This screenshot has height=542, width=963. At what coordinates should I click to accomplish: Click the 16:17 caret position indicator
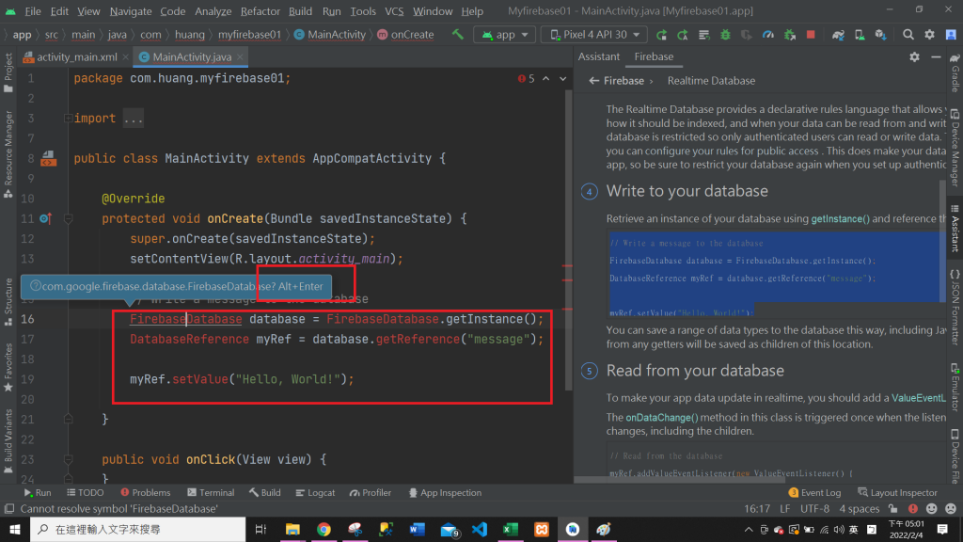point(757,509)
